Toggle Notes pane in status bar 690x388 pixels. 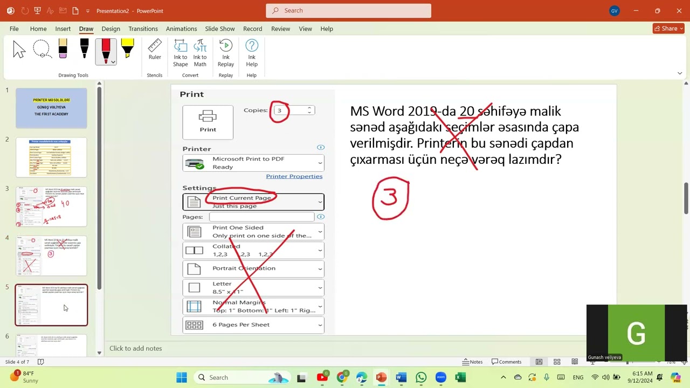[472, 362]
